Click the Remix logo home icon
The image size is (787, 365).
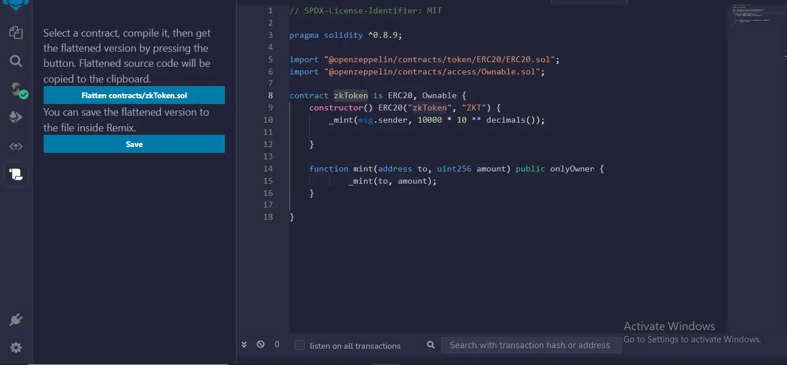click(16, 5)
